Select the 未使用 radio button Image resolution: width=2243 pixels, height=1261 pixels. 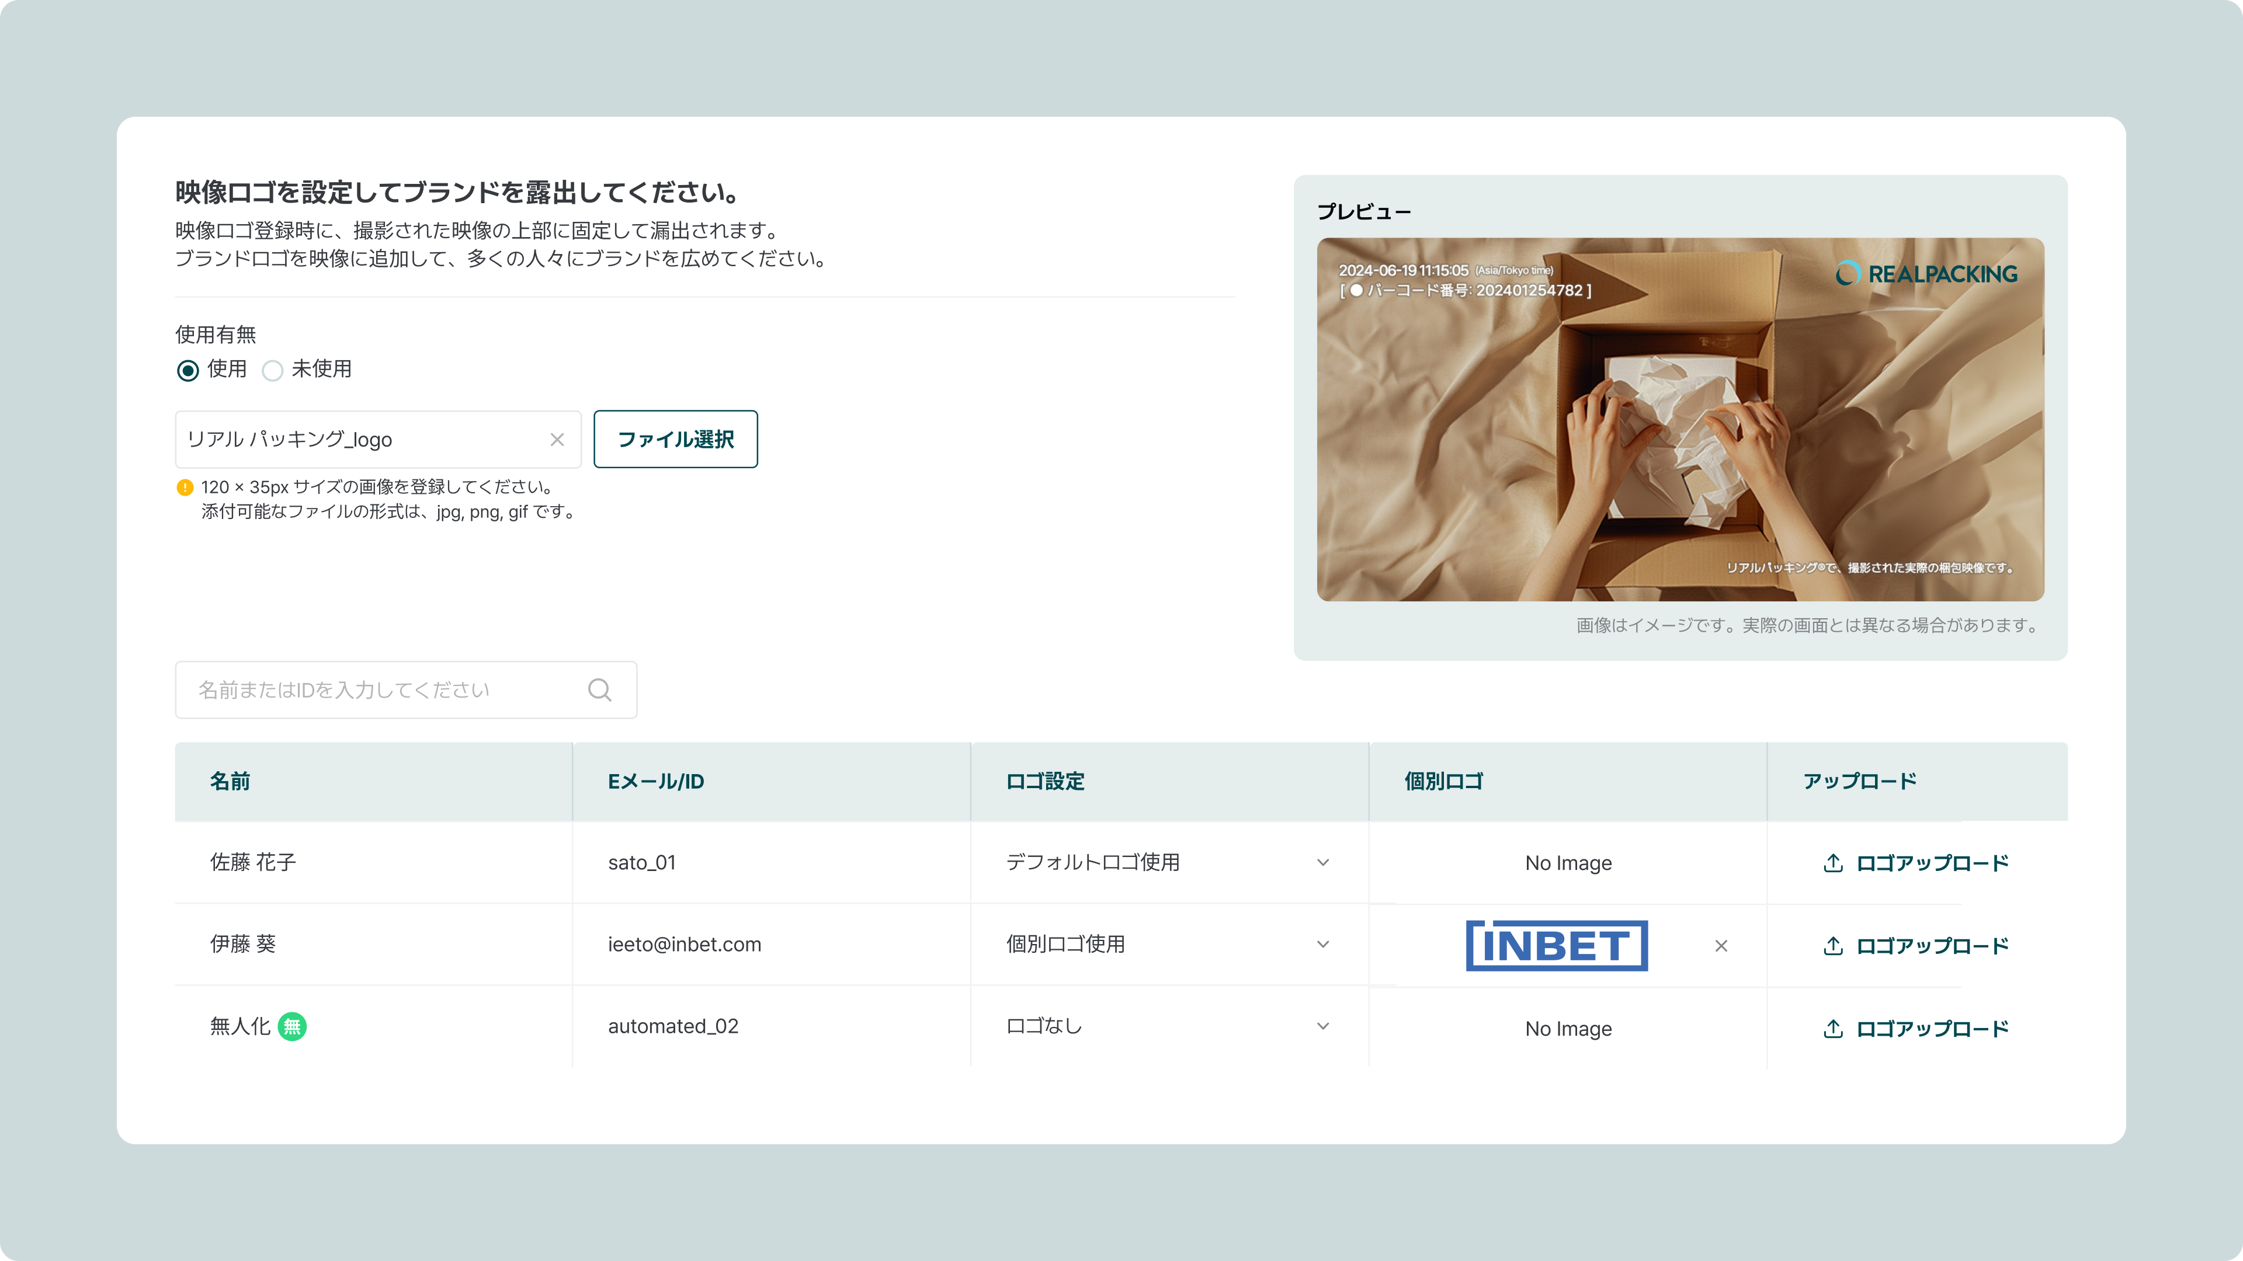tap(273, 371)
